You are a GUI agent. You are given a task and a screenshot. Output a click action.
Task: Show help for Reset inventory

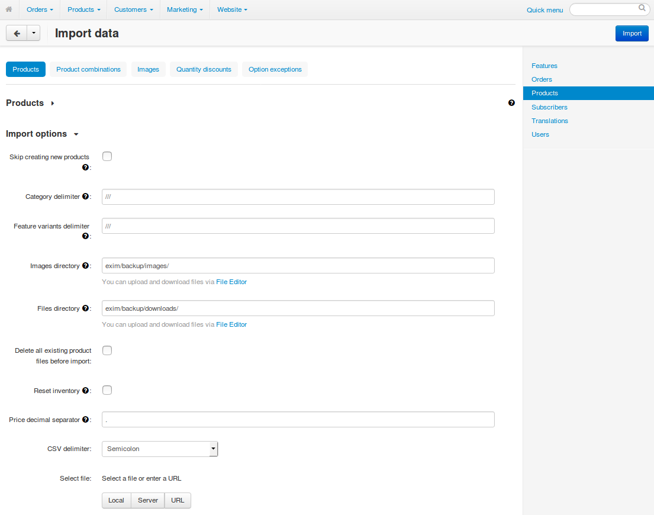point(85,390)
